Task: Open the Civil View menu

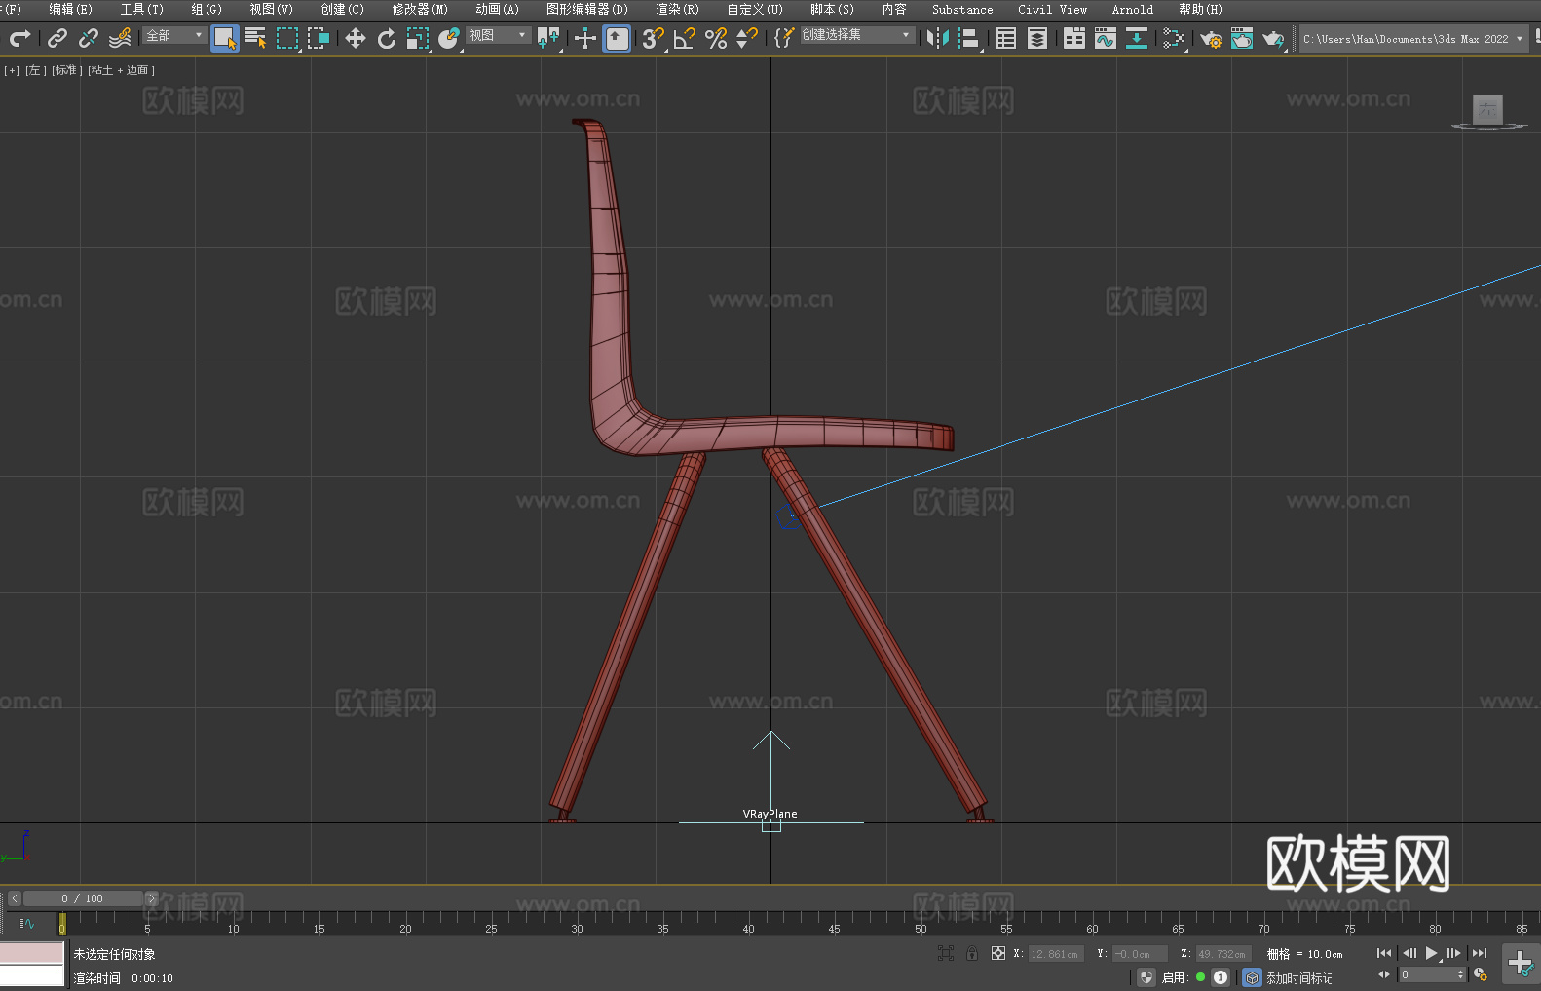Action: pyautogui.click(x=1052, y=9)
